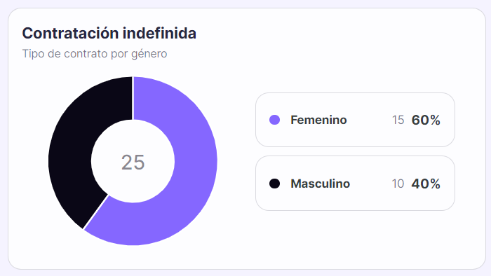Click the Contratación indefinida heading

109,33
